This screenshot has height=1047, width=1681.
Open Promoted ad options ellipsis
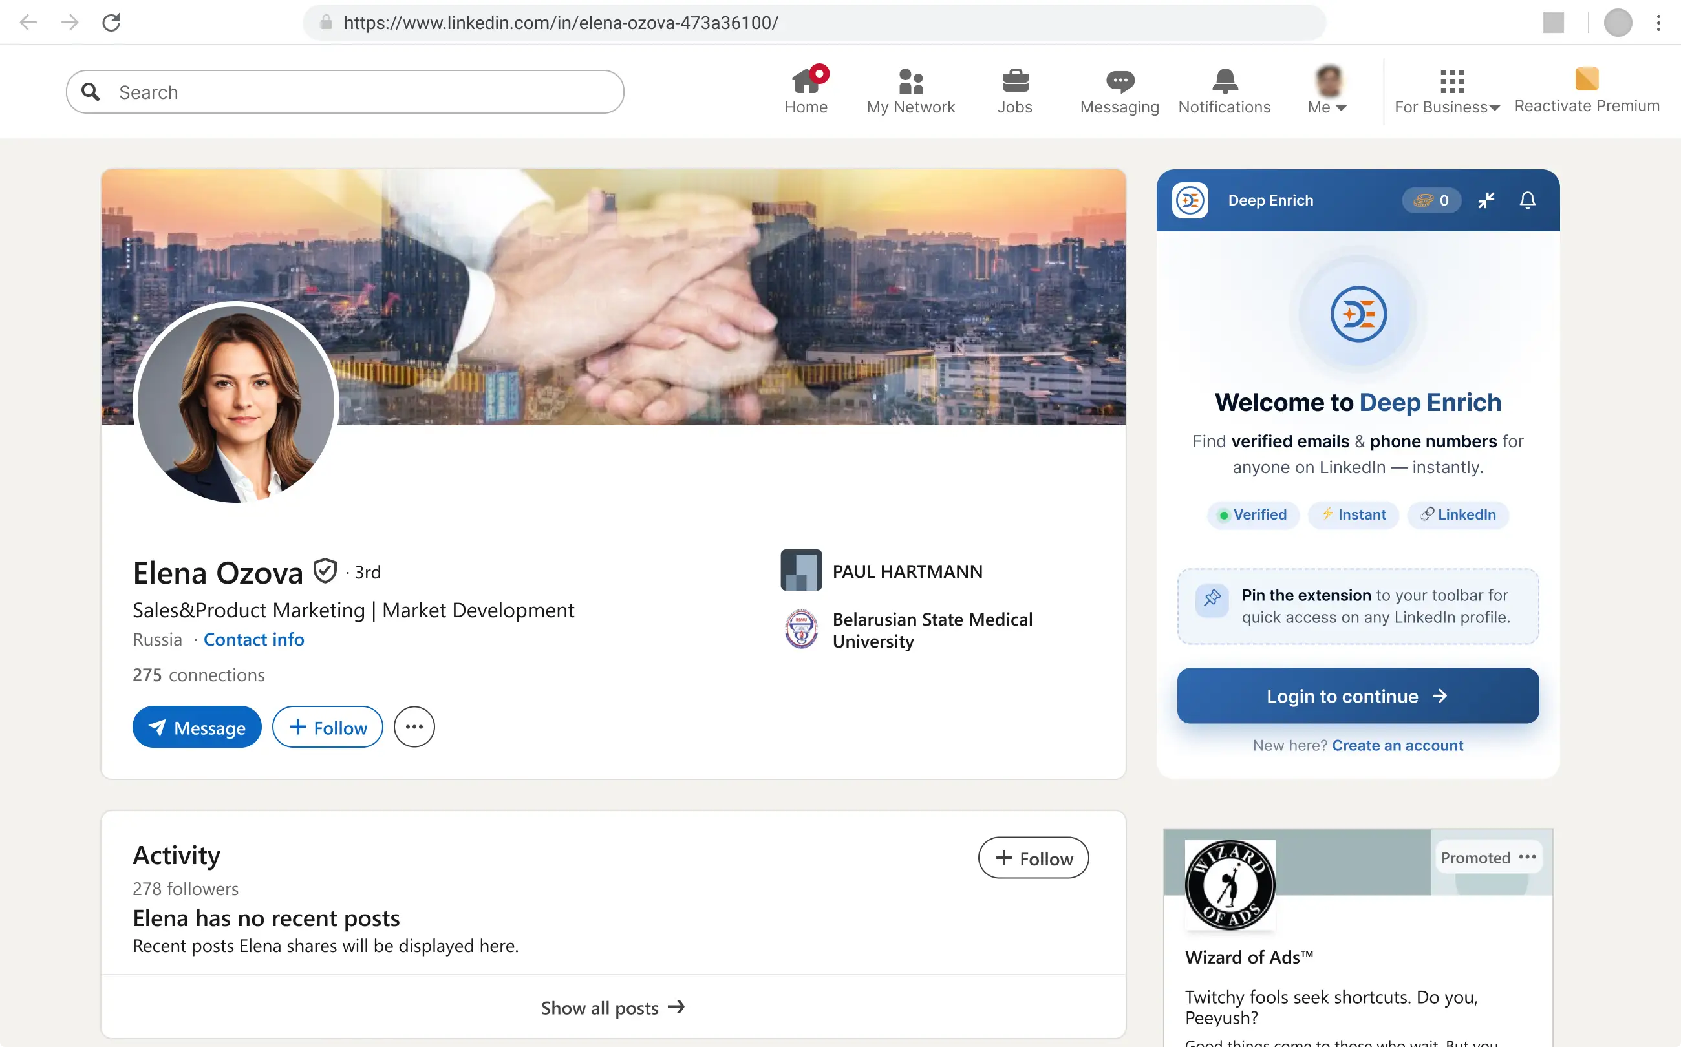[x=1526, y=856]
